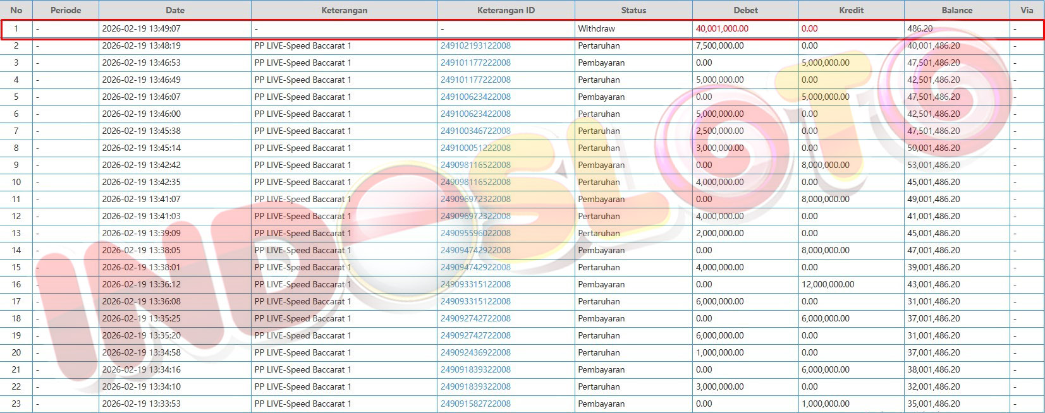This screenshot has height=413, width=1045.
Task: Click the Keterangan ID column header
Action: [x=506, y=10]
